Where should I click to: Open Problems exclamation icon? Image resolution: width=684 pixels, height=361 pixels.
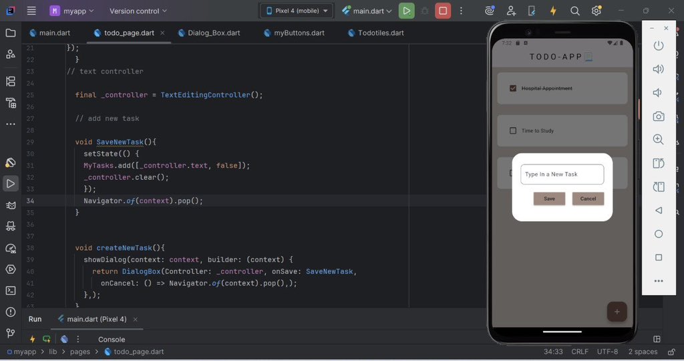[x=11, y=312]
